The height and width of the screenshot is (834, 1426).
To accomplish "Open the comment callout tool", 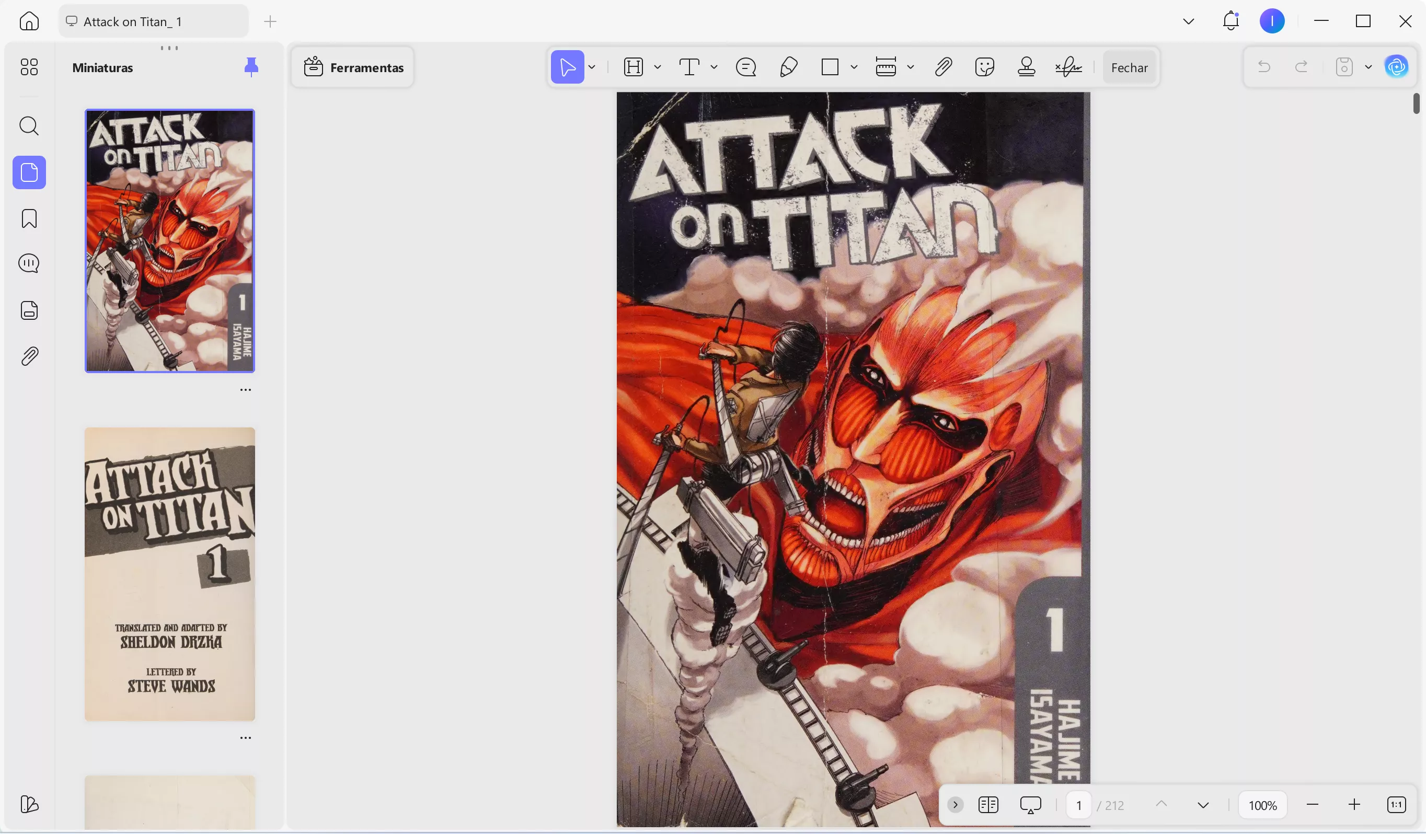I will point(746,67).
